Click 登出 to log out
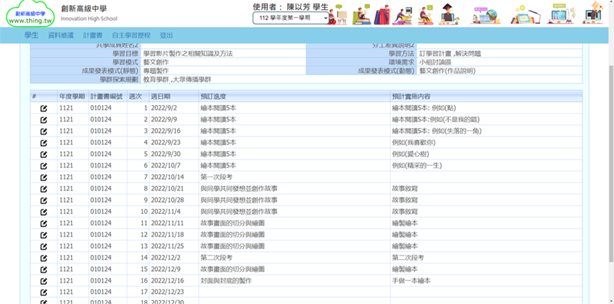Screen dimensions: 614x304 point(167,35)
